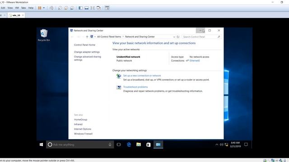Revert the virtual machine to its snapshot

click(x=66, y=8)
